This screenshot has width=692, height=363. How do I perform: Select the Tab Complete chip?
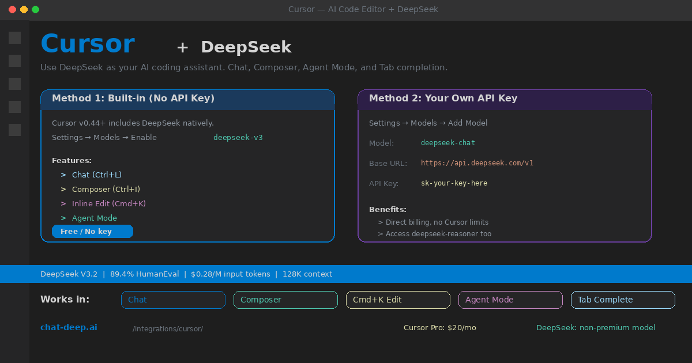point(623,300)
